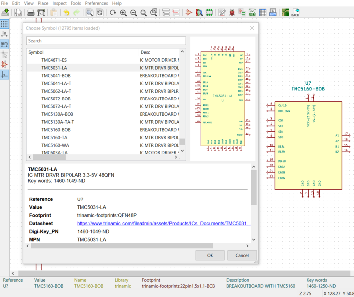Click the Annotate schematic symbols icon
This screenshot has width=354, height=297.
tap(222, 12)
